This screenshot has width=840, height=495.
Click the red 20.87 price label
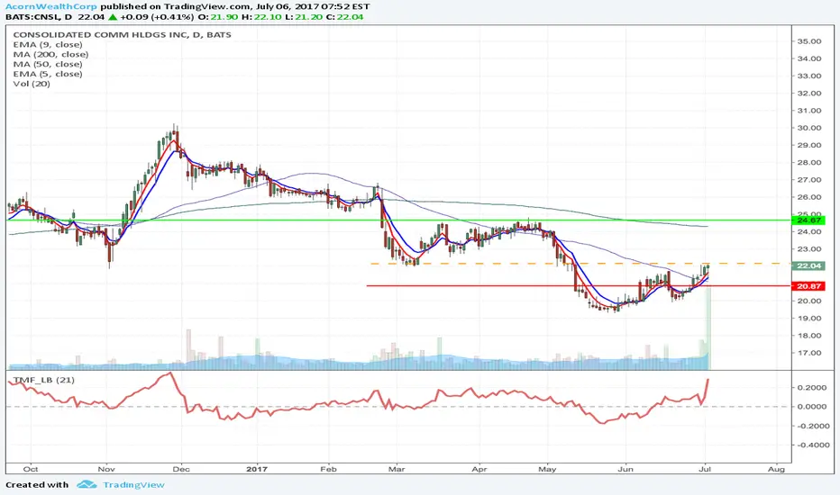click(808, 286)
